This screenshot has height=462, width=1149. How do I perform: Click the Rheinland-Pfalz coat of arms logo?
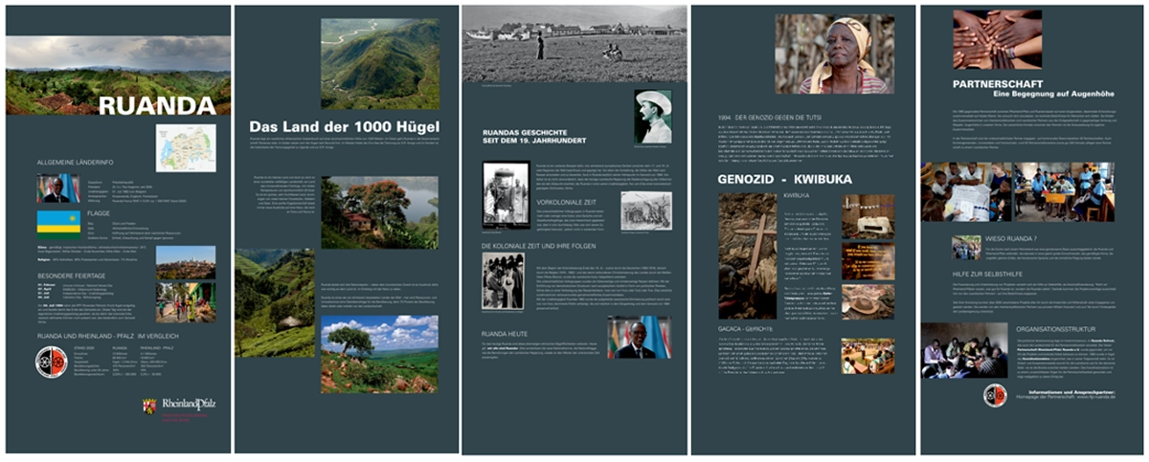tap(149, 407)
